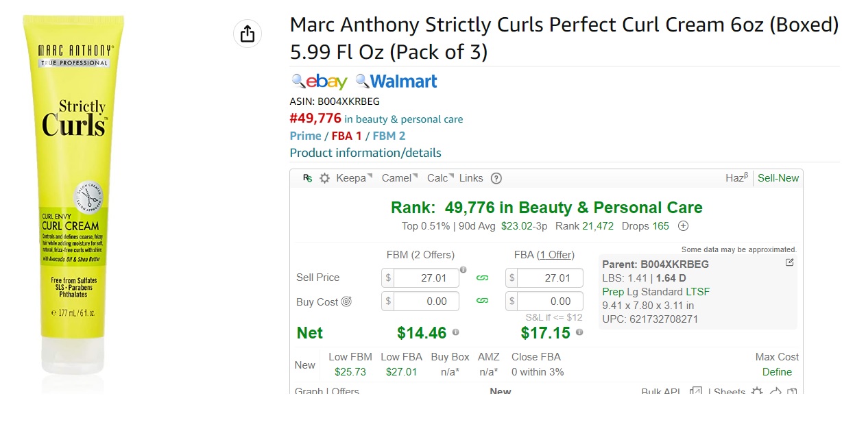
Task: Click the help question mark icon
Action: [x=496, y=178]
